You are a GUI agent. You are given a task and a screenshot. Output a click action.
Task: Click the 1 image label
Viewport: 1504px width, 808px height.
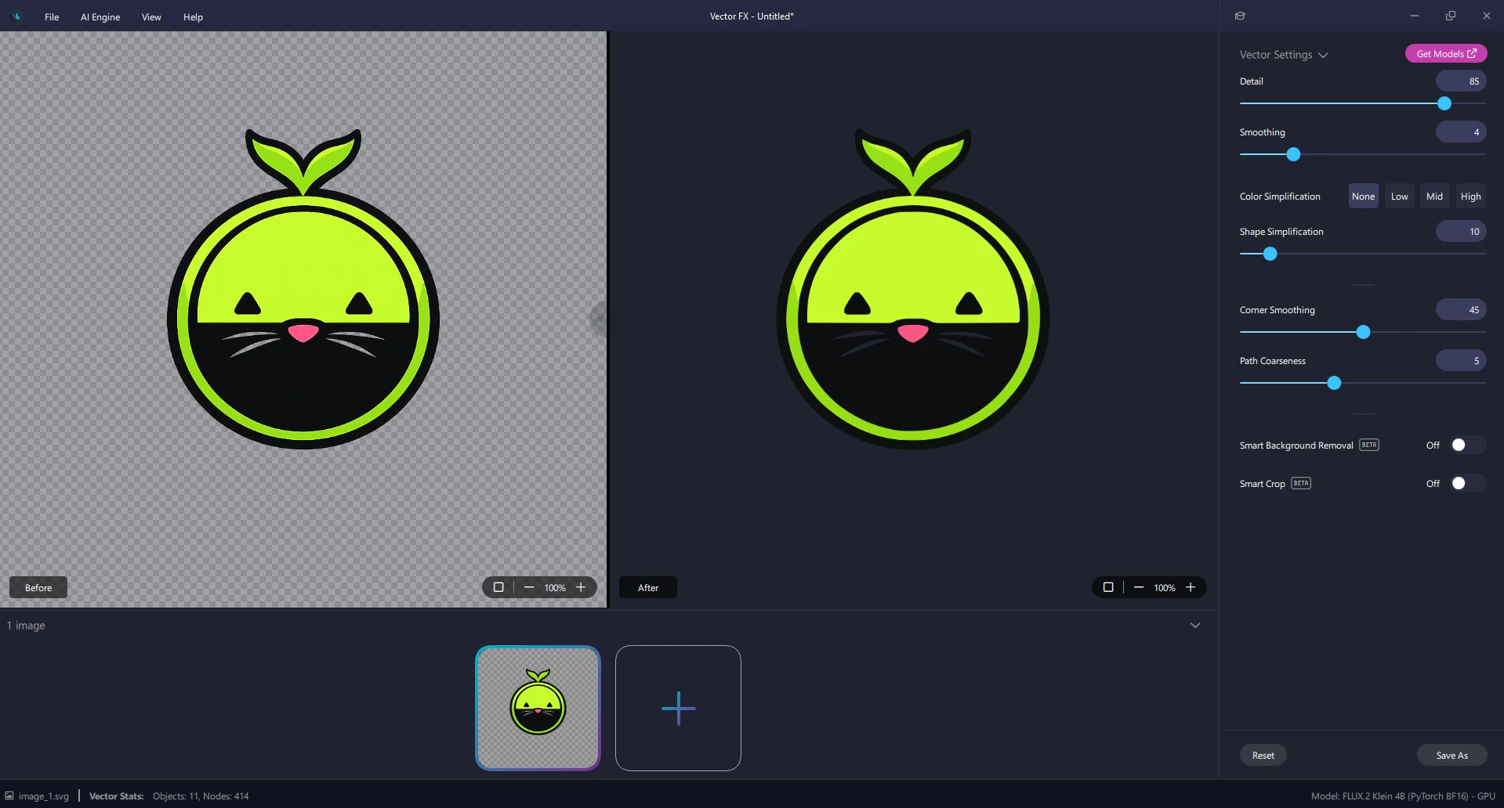pos(26,626)
